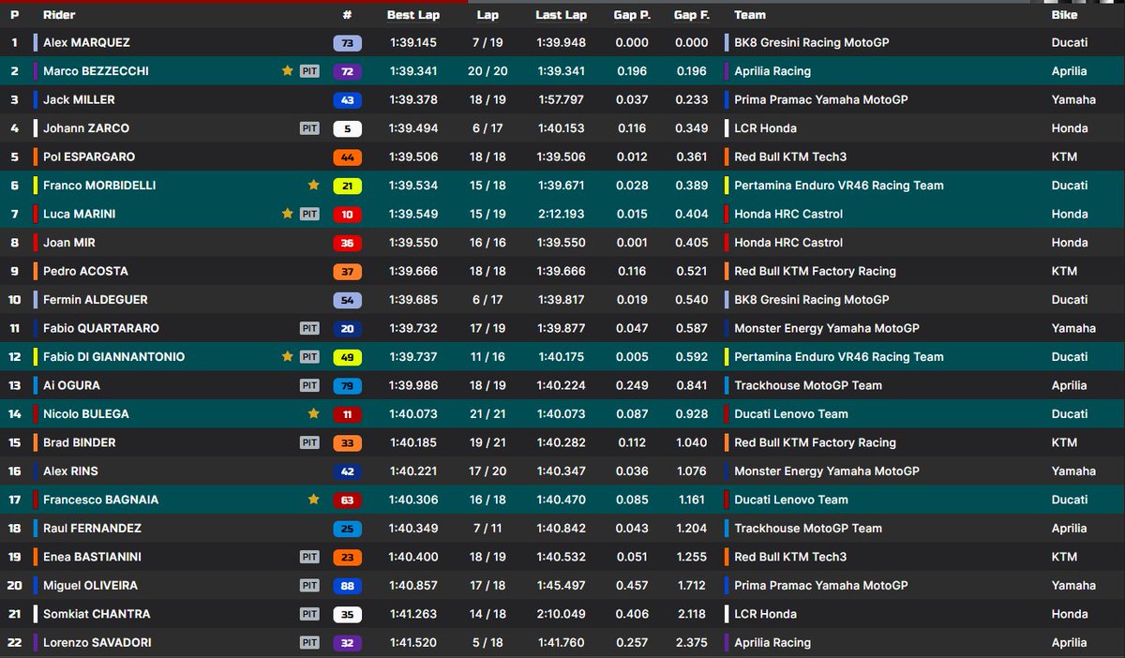Select rider name Fermin ALDEGUER

pyautogui.click(x=96, y=300)
